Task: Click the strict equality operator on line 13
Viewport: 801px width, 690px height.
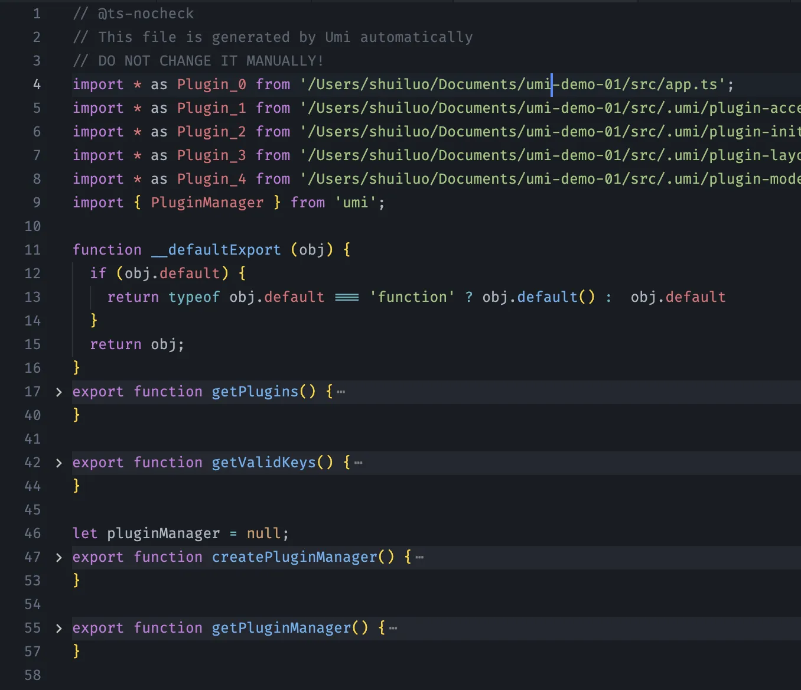Action: 347,297
